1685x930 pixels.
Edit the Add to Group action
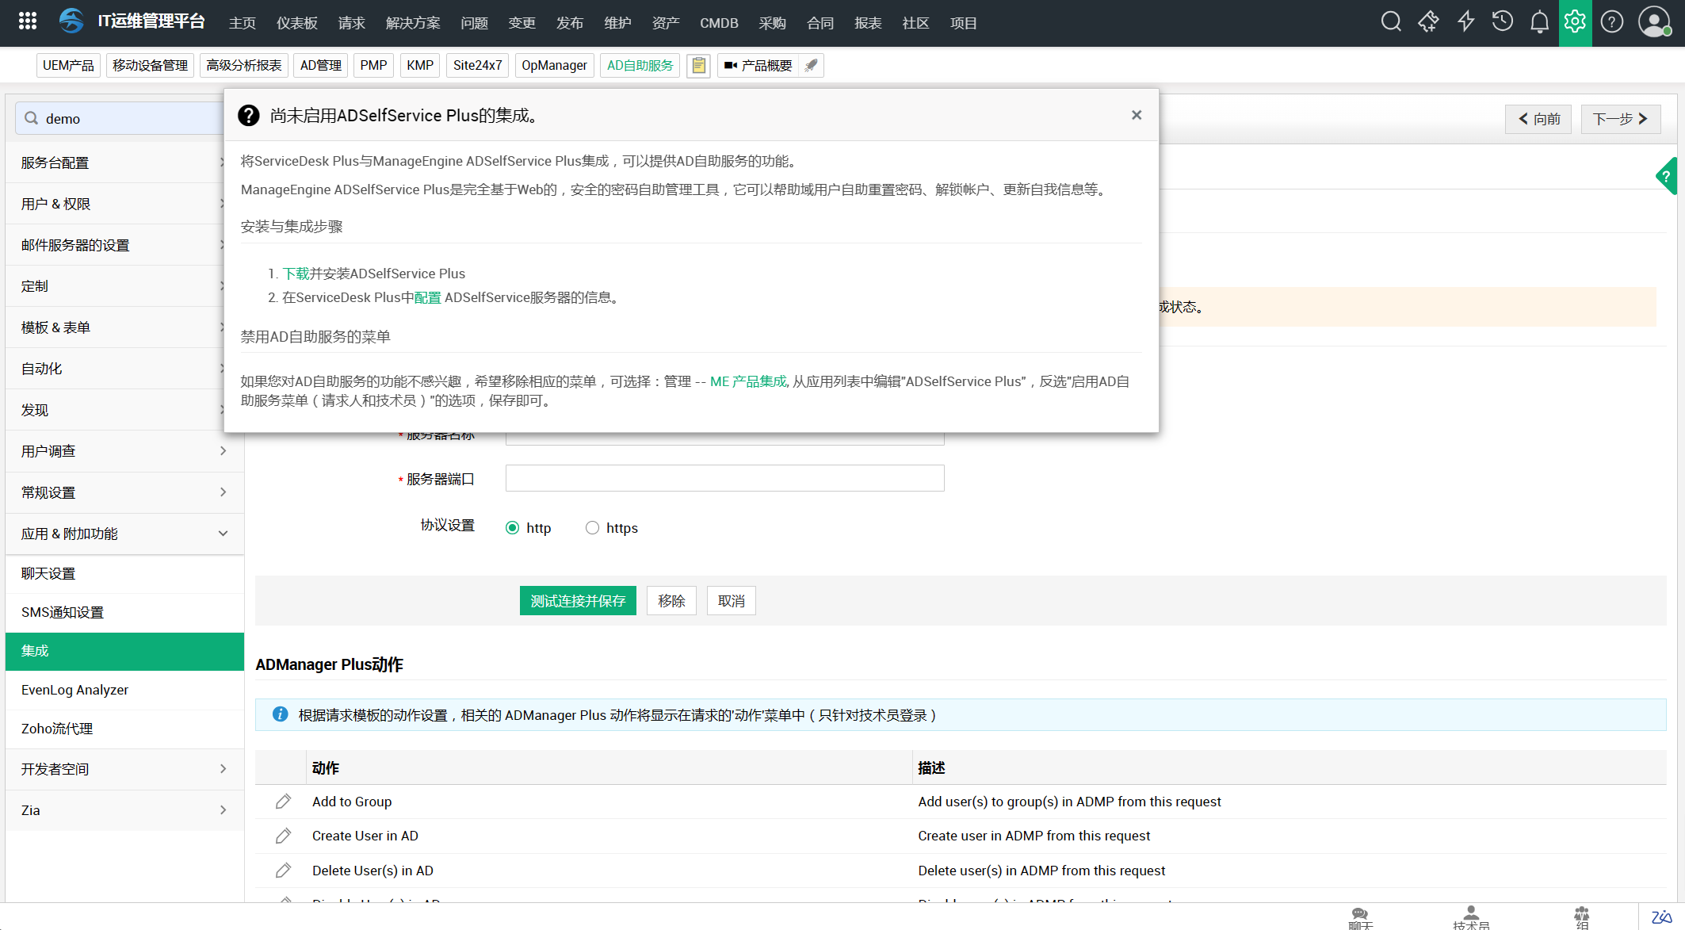283,802
